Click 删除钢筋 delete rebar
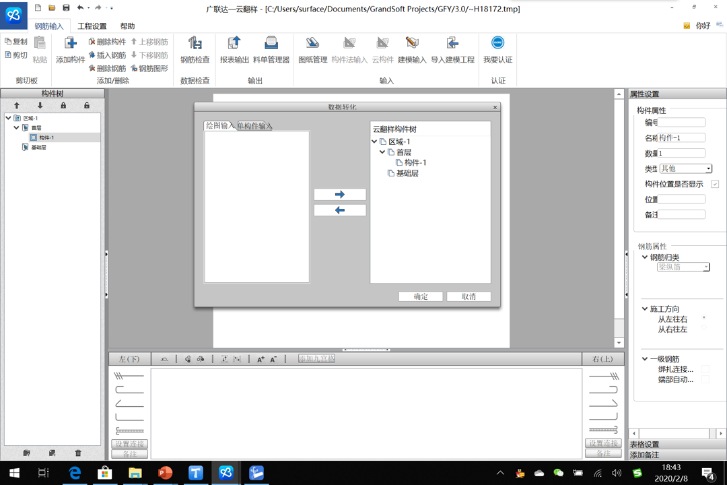This screenshot has height=485, width=727. tap(107, 68)
